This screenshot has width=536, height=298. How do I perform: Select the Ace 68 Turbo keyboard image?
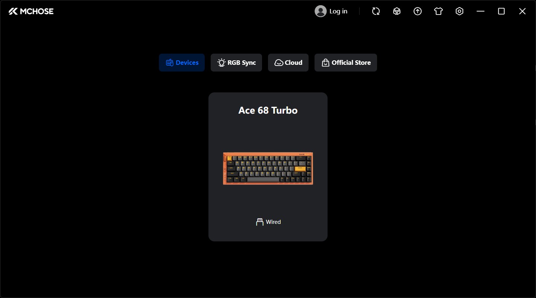(x=268, y=168)
